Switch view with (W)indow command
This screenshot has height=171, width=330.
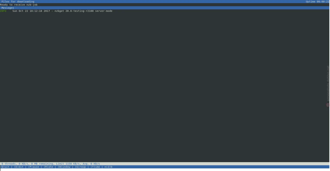tap(64, 167)
